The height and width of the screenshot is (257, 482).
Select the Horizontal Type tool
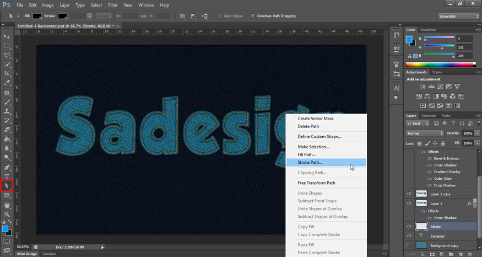click(x=7, y=176)
